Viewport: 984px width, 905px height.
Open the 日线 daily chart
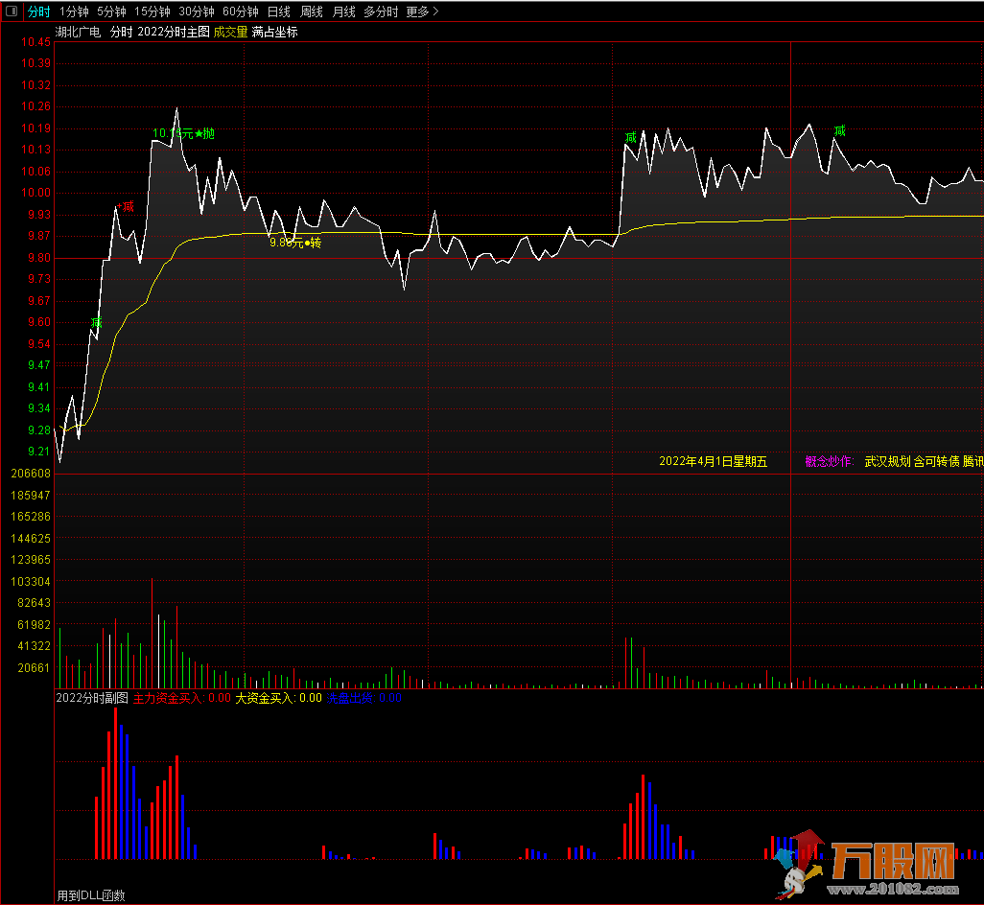coord(279,12)
